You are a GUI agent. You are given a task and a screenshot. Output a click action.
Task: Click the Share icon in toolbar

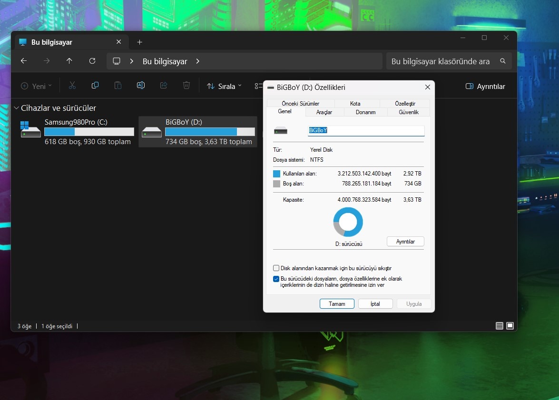click(164, 86)
